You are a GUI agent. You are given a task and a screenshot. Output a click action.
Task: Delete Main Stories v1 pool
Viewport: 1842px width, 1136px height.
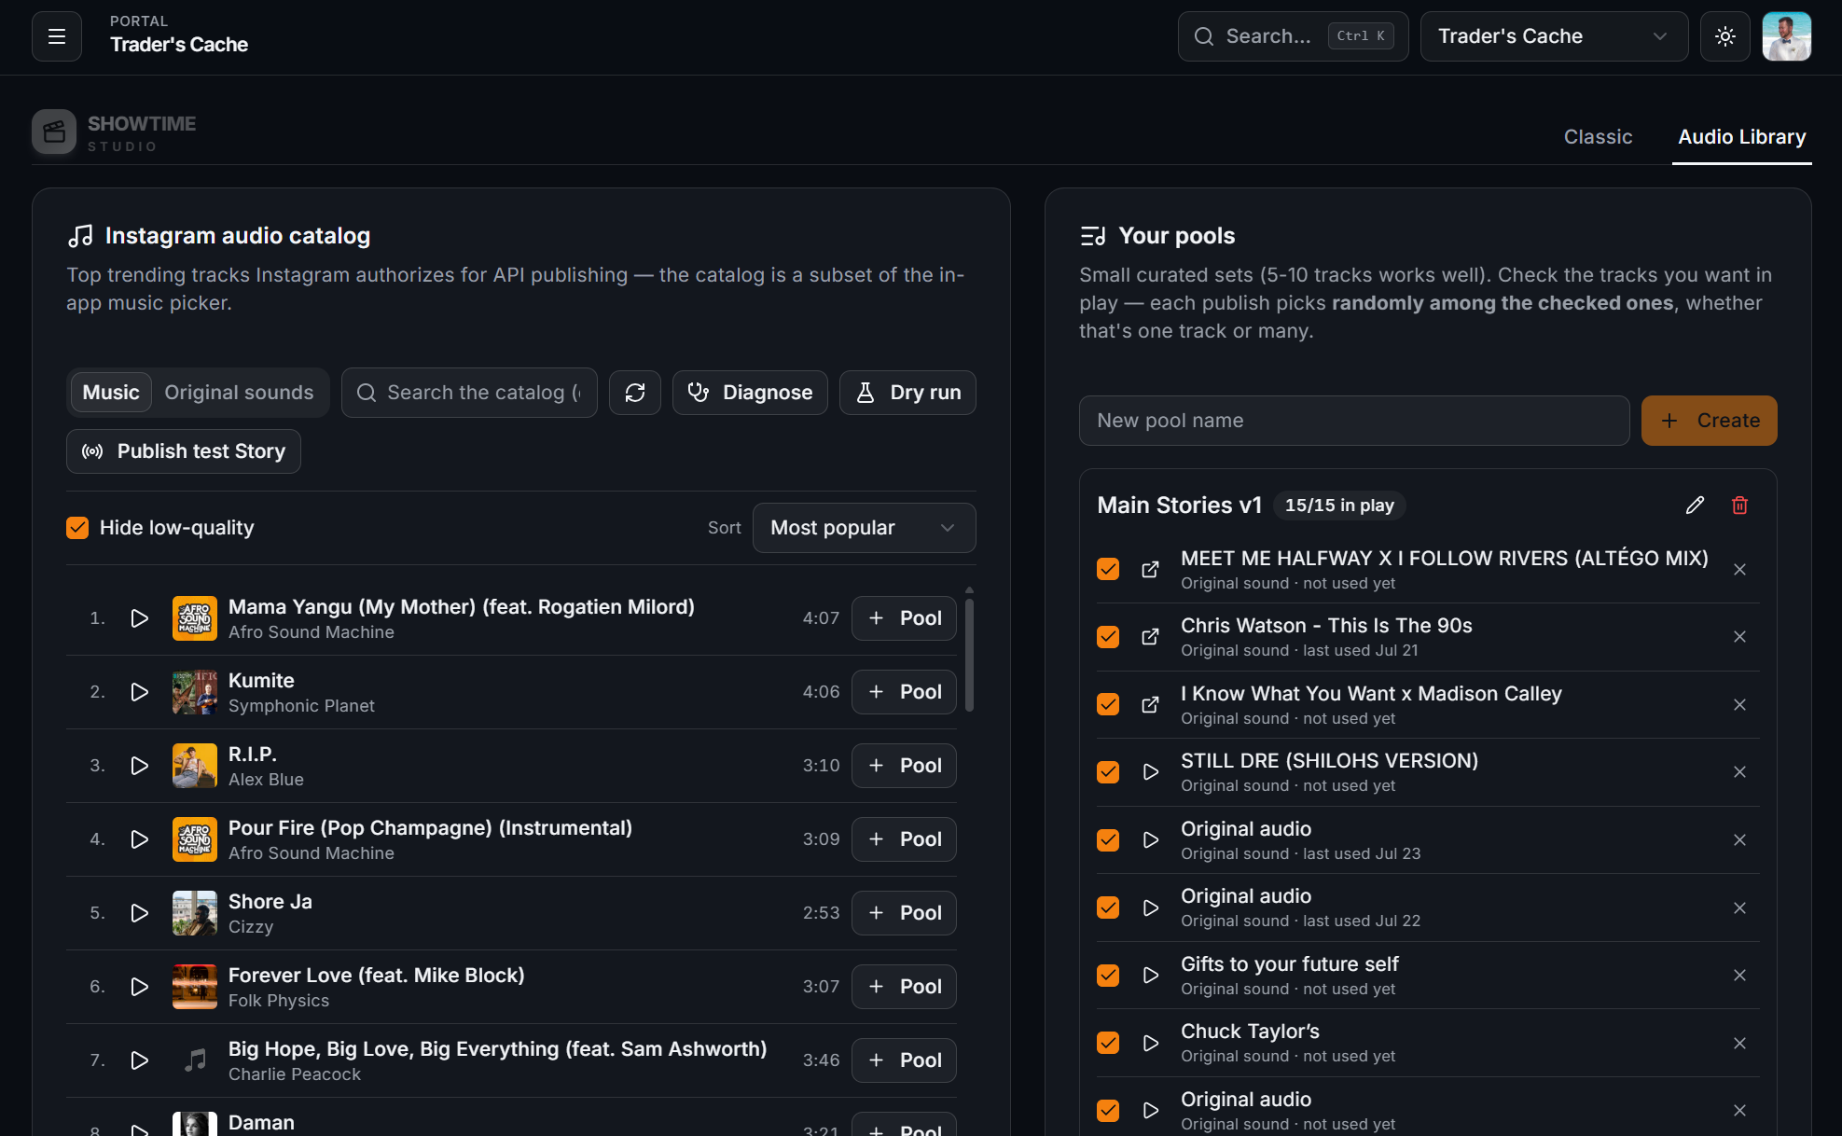(x=1739, y=506)
